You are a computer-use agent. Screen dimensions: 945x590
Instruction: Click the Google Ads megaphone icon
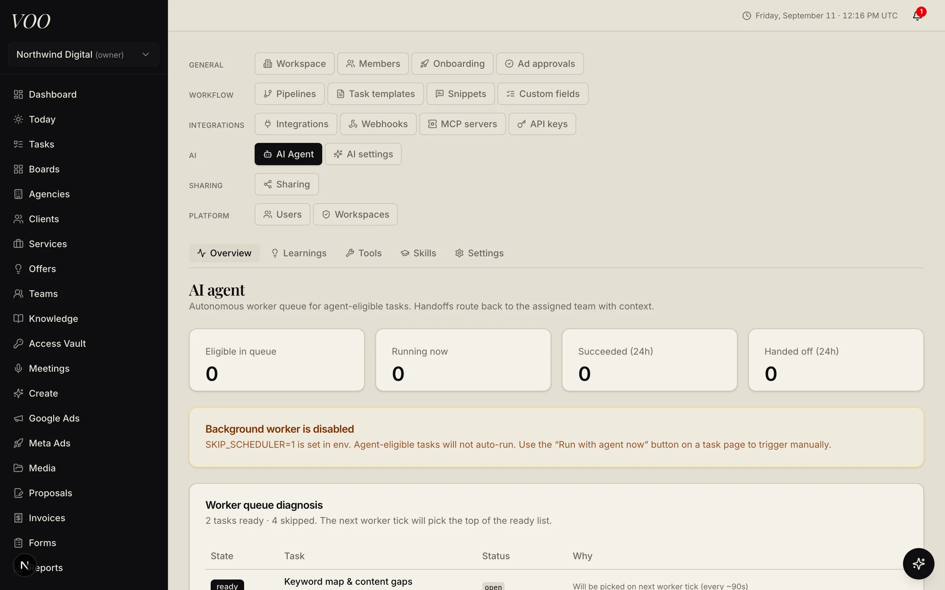click(18, 418)
